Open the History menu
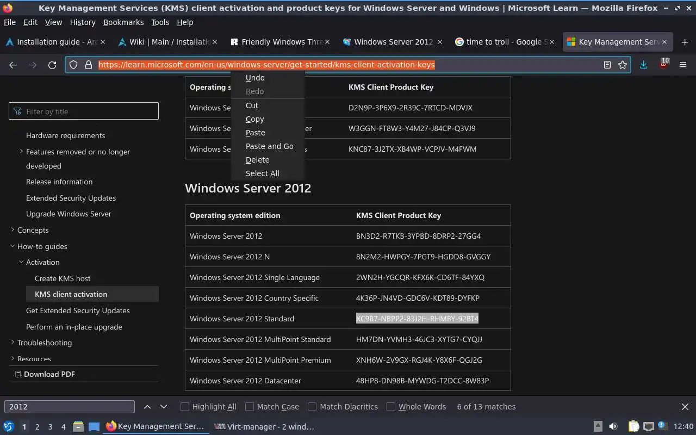This screenshot has width=696, height=435. pyautogui.click(x=83, y=22)
